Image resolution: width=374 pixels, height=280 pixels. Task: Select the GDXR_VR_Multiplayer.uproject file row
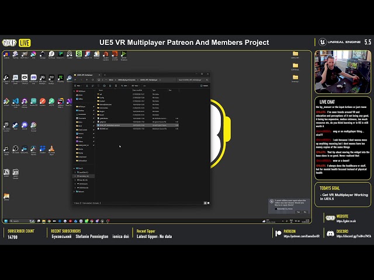point(138,125)
